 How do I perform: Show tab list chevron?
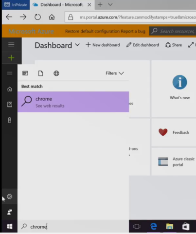pos(110,4)
